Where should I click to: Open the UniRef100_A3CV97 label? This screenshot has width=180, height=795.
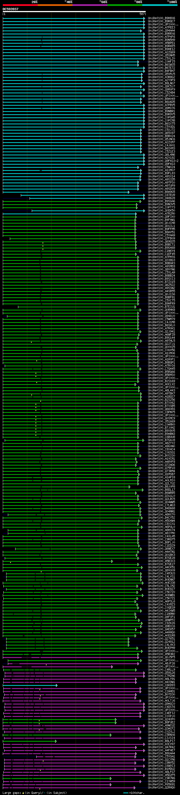point(161,744)
